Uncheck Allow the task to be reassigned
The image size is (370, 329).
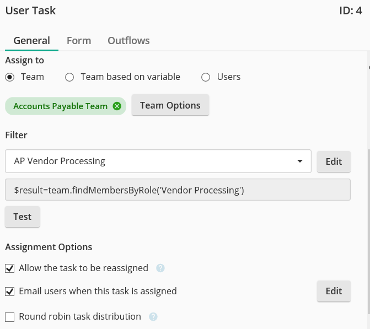click(10, 268)
